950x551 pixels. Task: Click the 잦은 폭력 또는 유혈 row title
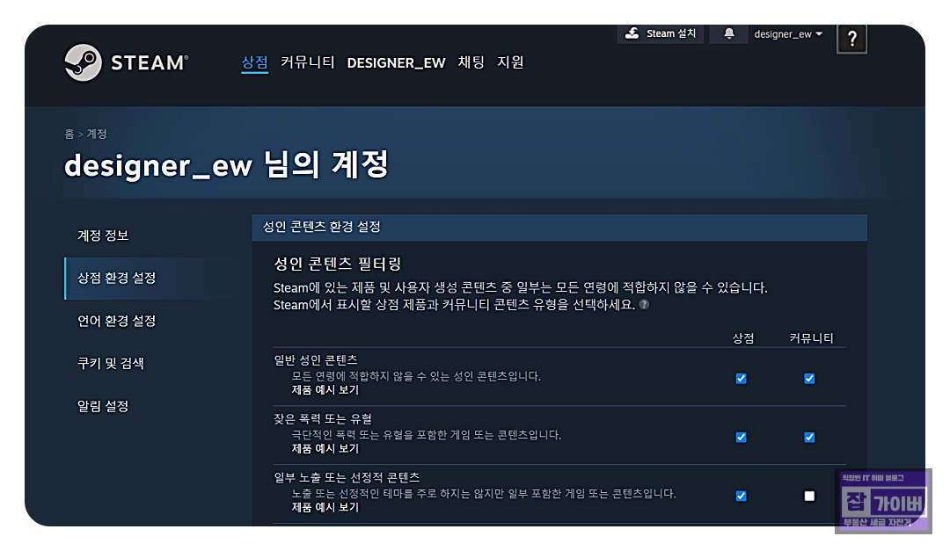coord(323,419)
